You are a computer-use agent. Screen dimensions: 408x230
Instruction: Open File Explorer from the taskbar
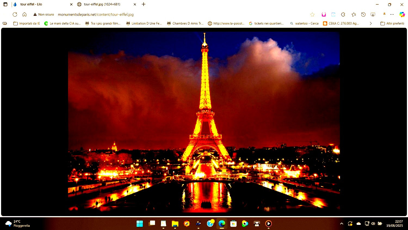[175, 223]
